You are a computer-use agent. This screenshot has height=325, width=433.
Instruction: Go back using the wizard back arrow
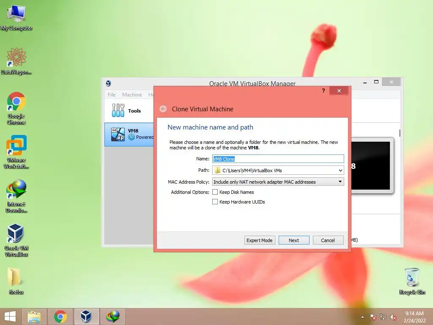click(x=163, y=109)
